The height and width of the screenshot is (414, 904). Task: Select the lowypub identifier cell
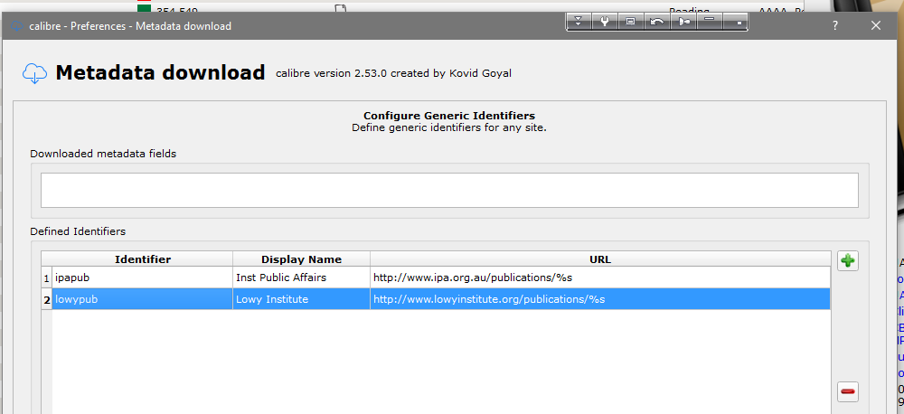(143, 300)
